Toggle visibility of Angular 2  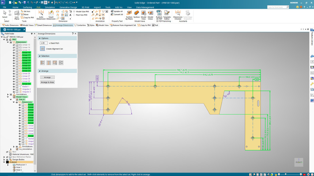point(14,89)
